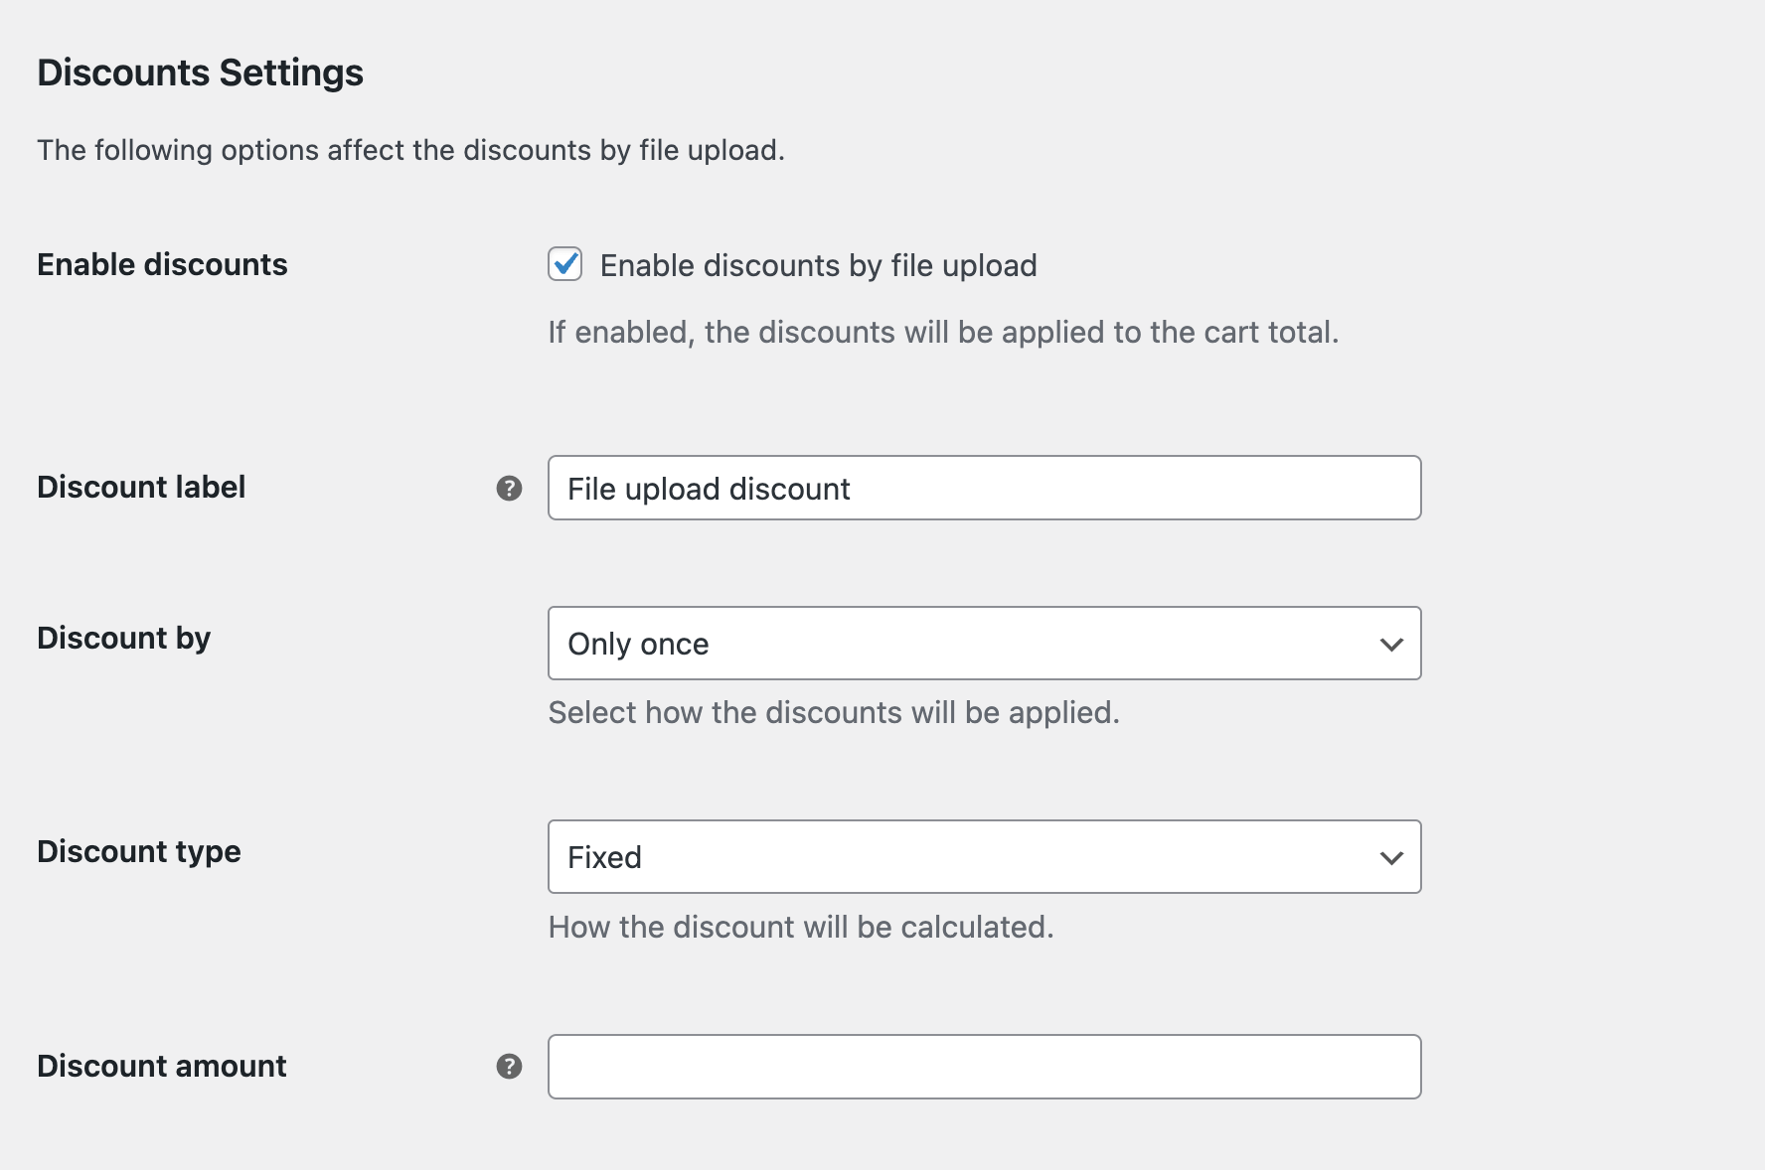Click the Discounts Settings heading
The height and width of the screenshot is (1170, 1765).
200,71
